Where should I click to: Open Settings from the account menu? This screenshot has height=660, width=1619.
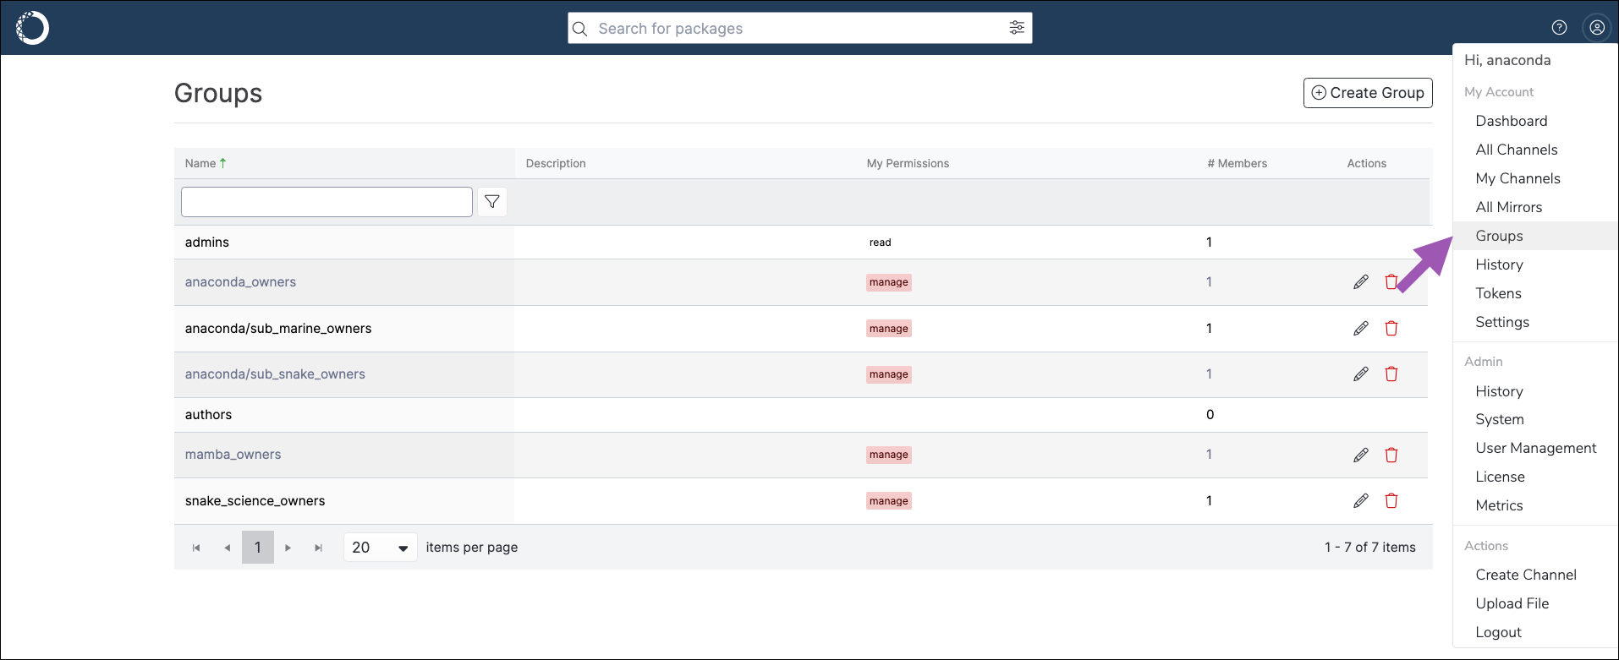[x=1502, y=322]
